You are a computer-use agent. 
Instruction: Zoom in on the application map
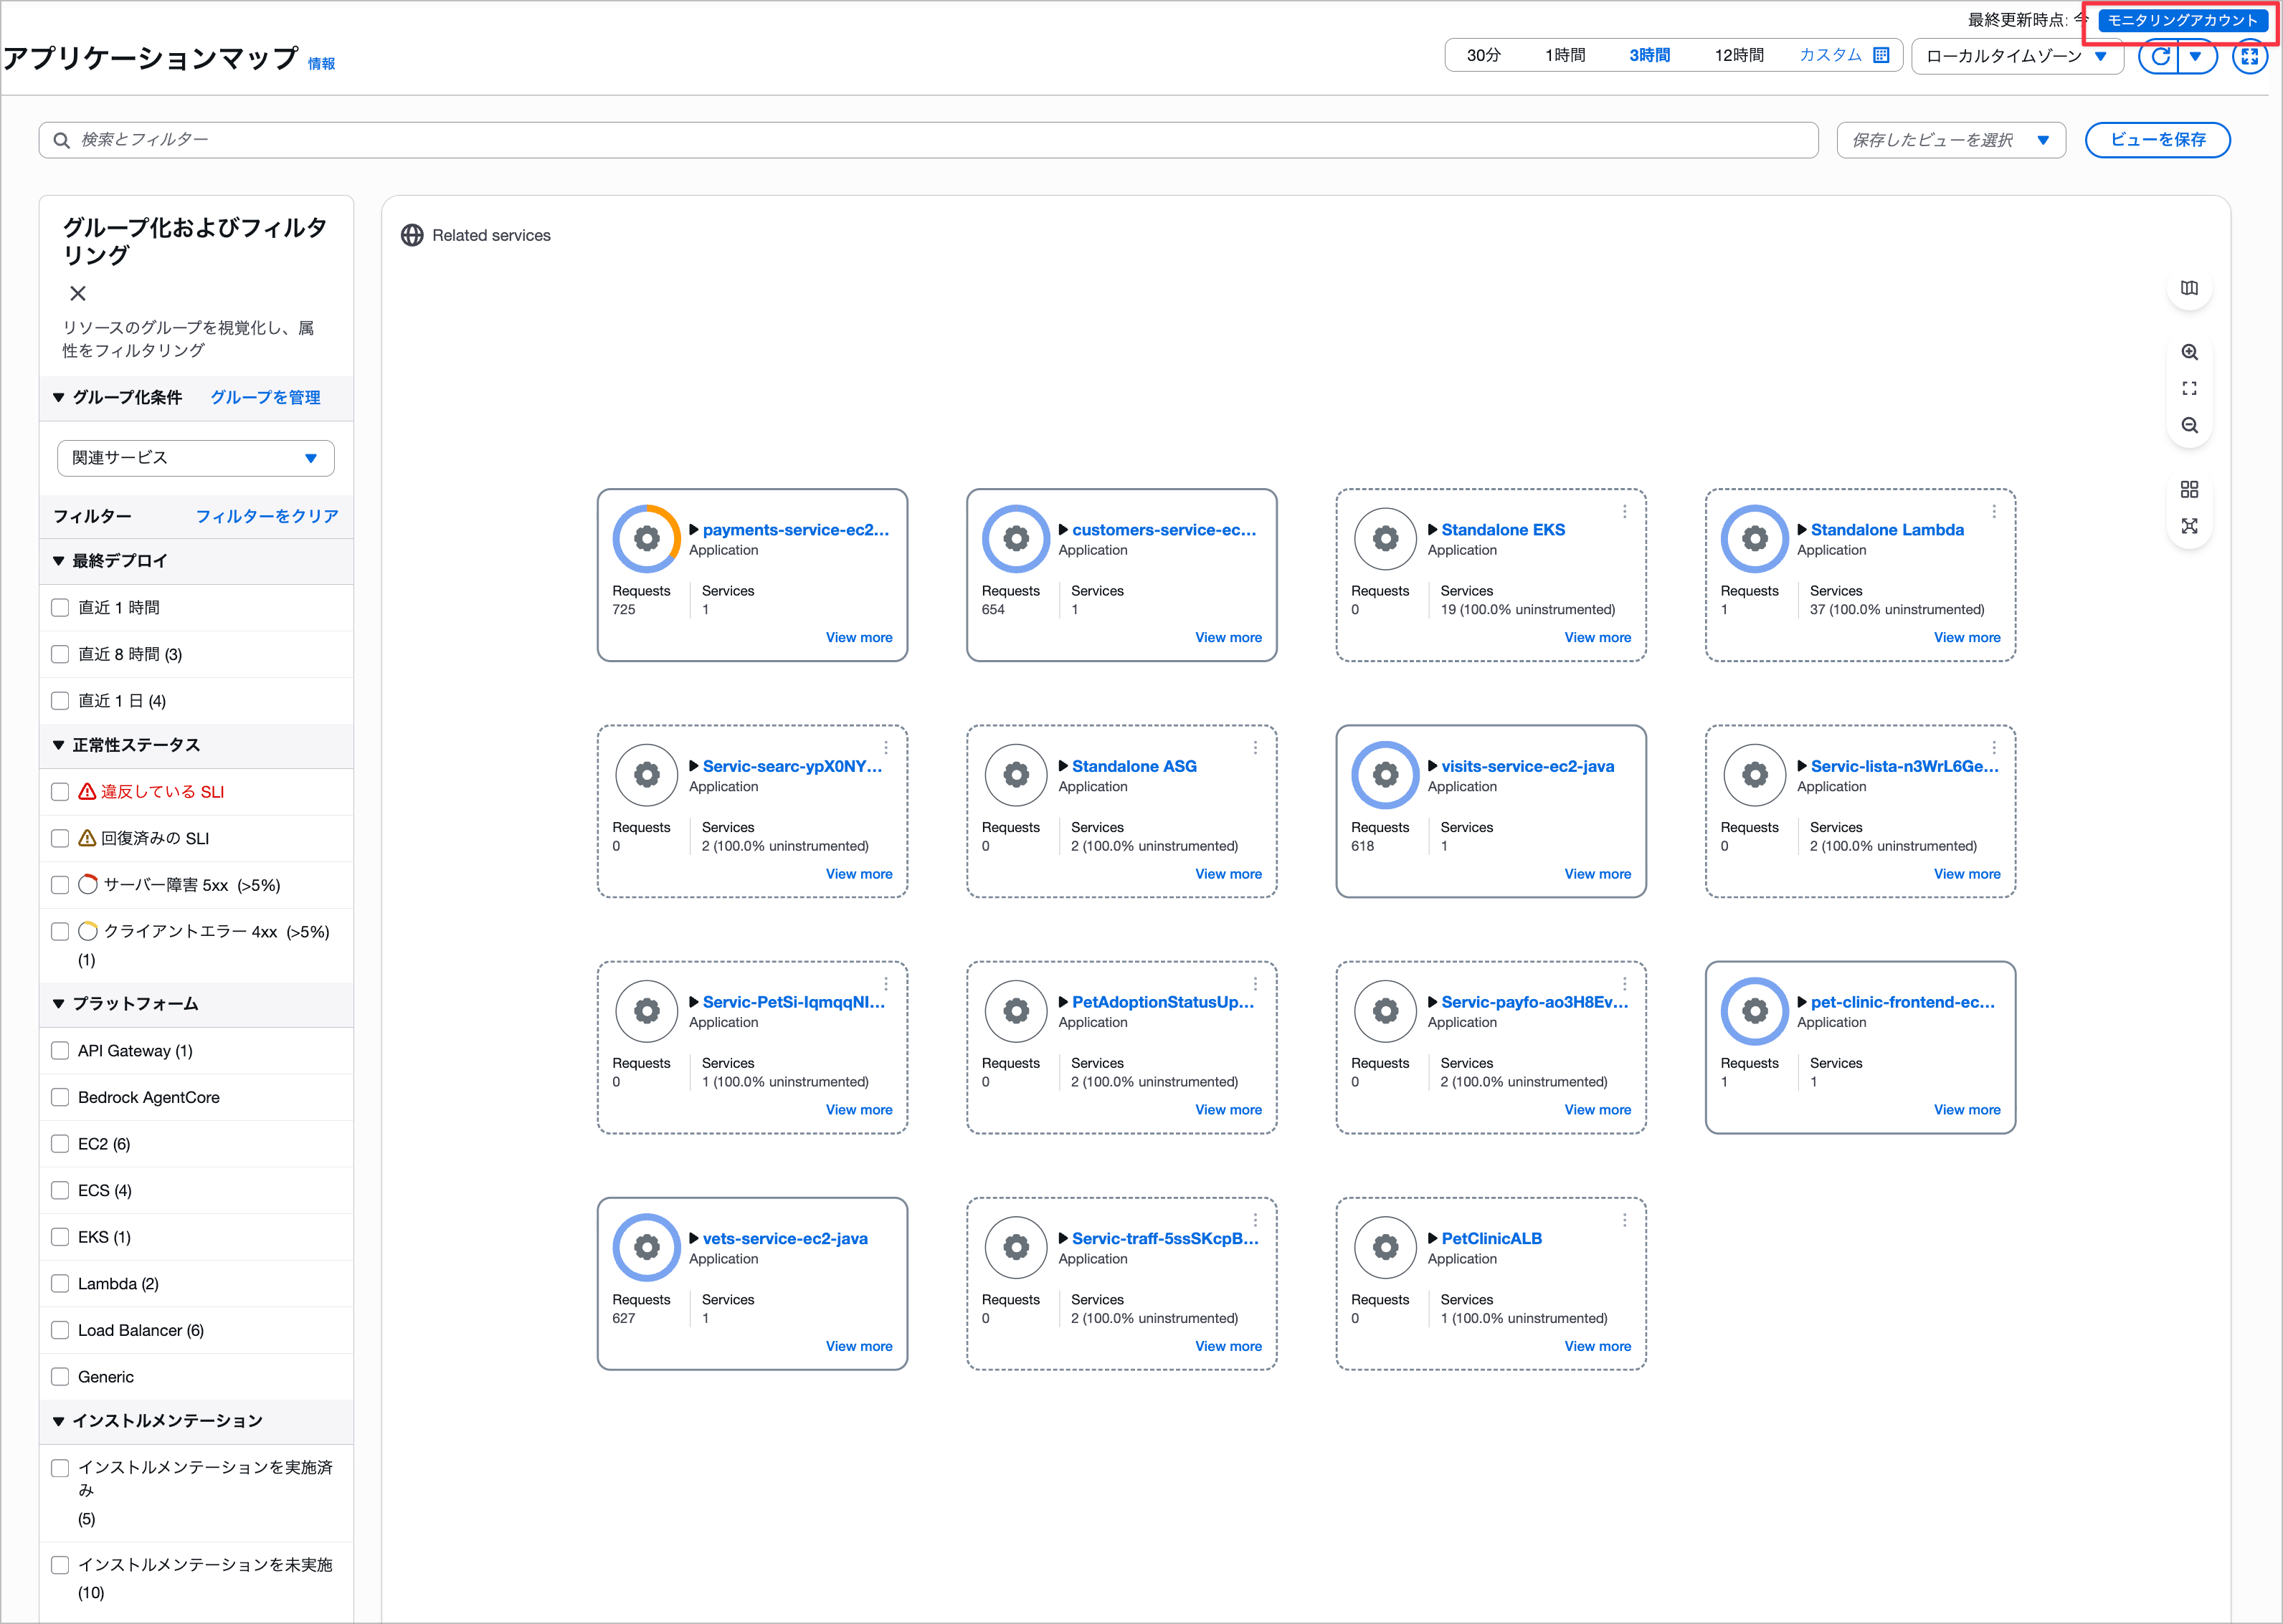tap(2189, 352)
